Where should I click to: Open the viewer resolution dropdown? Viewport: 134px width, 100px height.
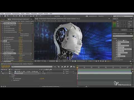pyautogui.click(x=67, y=61)
